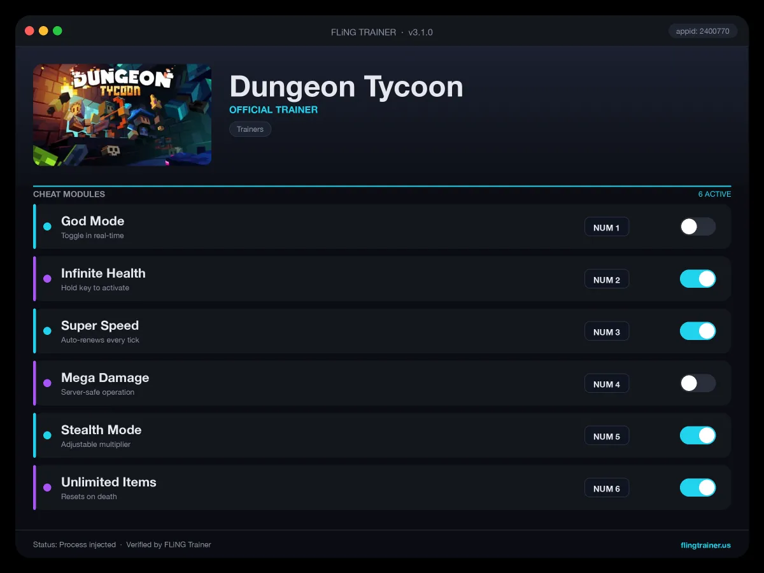The image size is (764, 573).
Task: Select the Super Speed module title
Action: [x=100, y=325]
